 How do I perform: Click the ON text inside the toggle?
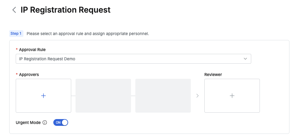58,122
